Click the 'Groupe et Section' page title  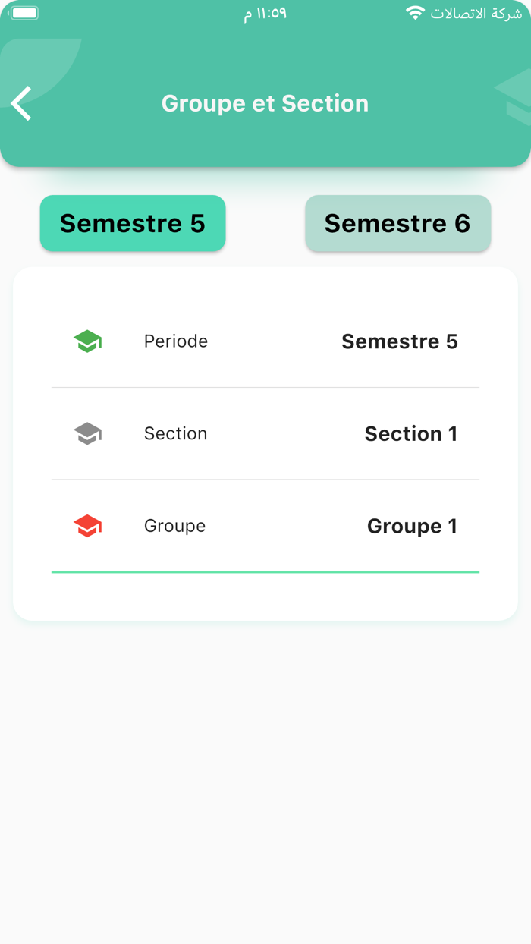click(x=265, y=103)
